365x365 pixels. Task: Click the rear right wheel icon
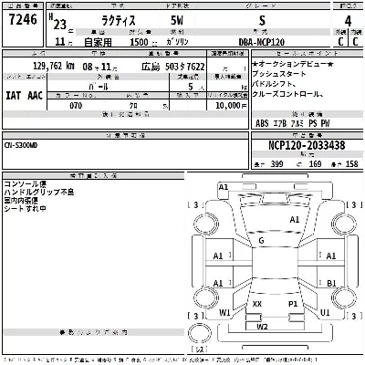342,297
